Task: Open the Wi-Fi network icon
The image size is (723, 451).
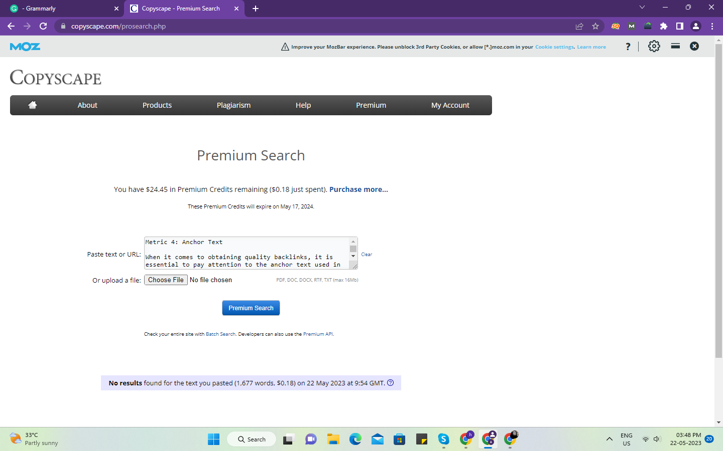Action: (x=645, y=439)
